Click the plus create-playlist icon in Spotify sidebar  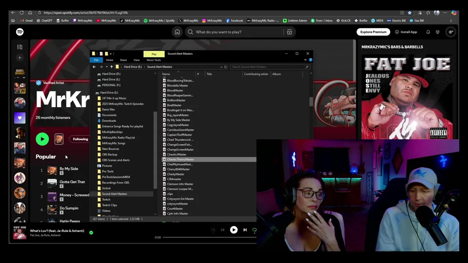[20, 58]
